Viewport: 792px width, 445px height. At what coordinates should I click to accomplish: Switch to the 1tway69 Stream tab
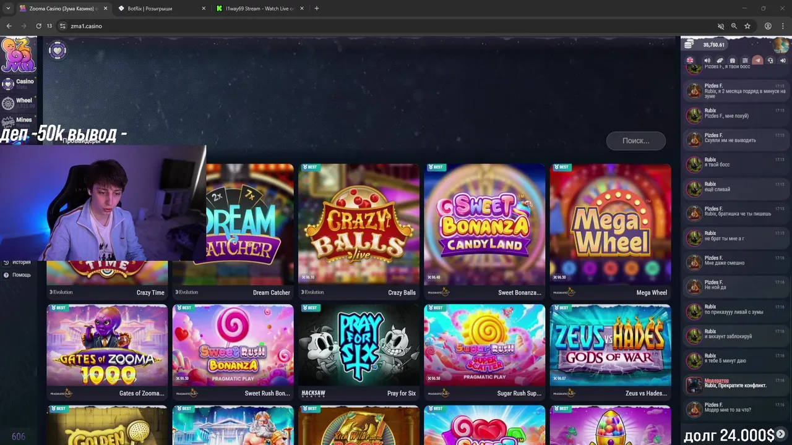[x=260, y=9]
